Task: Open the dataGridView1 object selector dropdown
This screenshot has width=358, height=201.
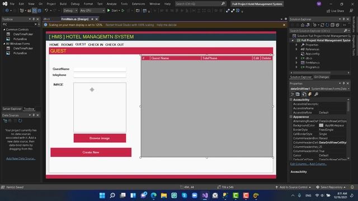Action: coord(348,89)
